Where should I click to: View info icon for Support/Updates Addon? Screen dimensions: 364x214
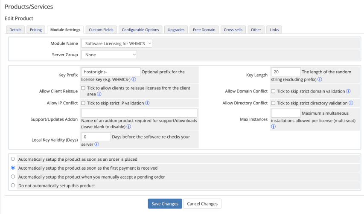pyautogui.click(x=128, y=127)
